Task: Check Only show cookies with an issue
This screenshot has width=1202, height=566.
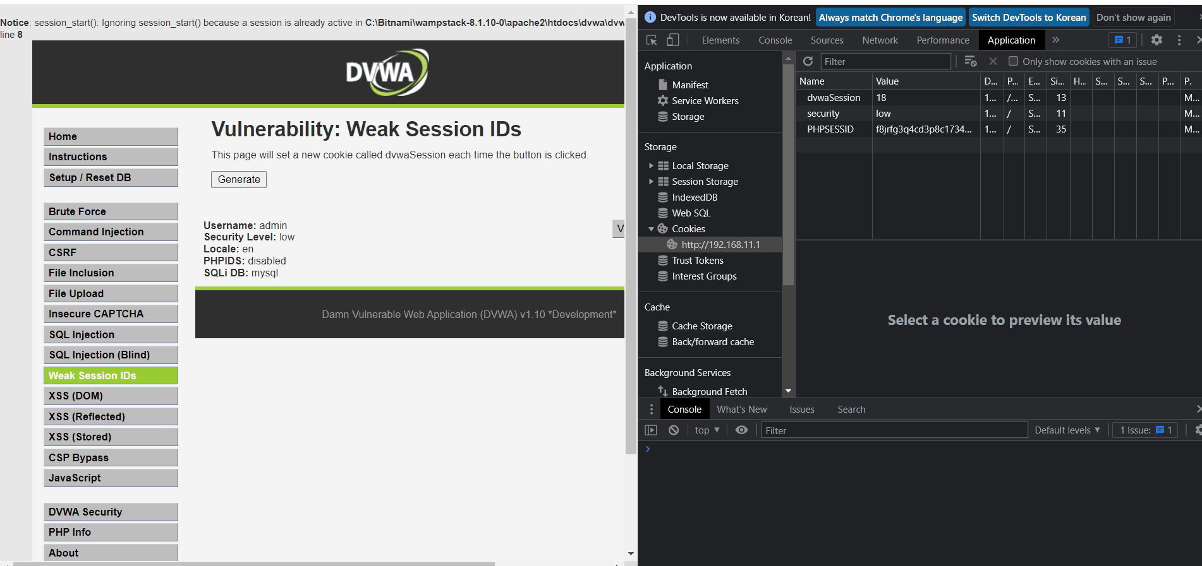Action: (1013, 61)
